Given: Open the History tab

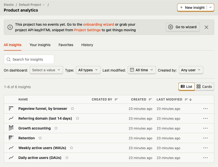Looking at the screenshot, I should coord(87,45).
